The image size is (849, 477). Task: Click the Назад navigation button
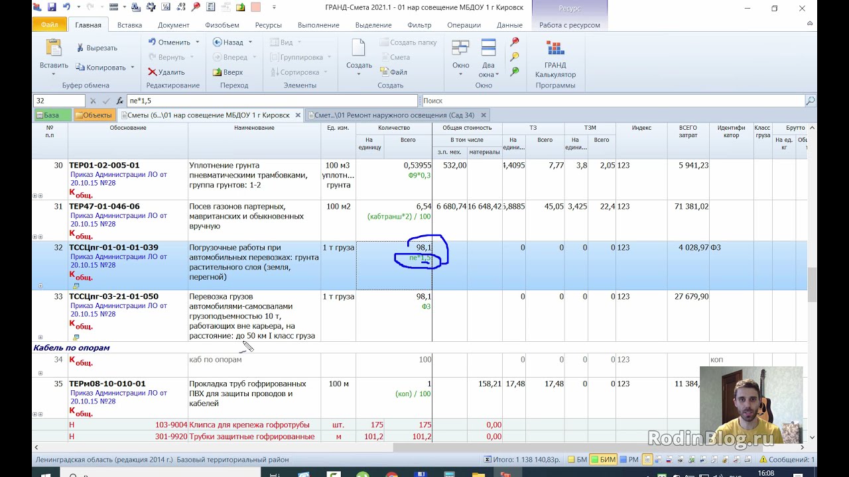click(x=228, y=42)
